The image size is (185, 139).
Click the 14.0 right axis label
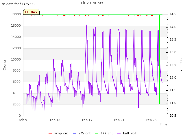point(173,27)
